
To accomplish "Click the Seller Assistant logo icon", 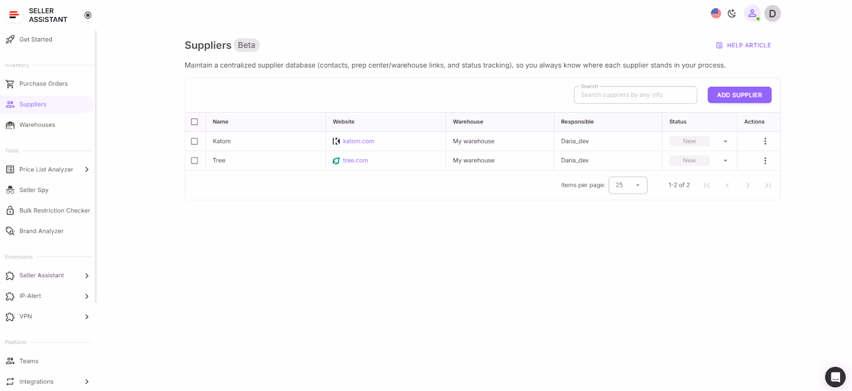I will (x=14, y=15).
